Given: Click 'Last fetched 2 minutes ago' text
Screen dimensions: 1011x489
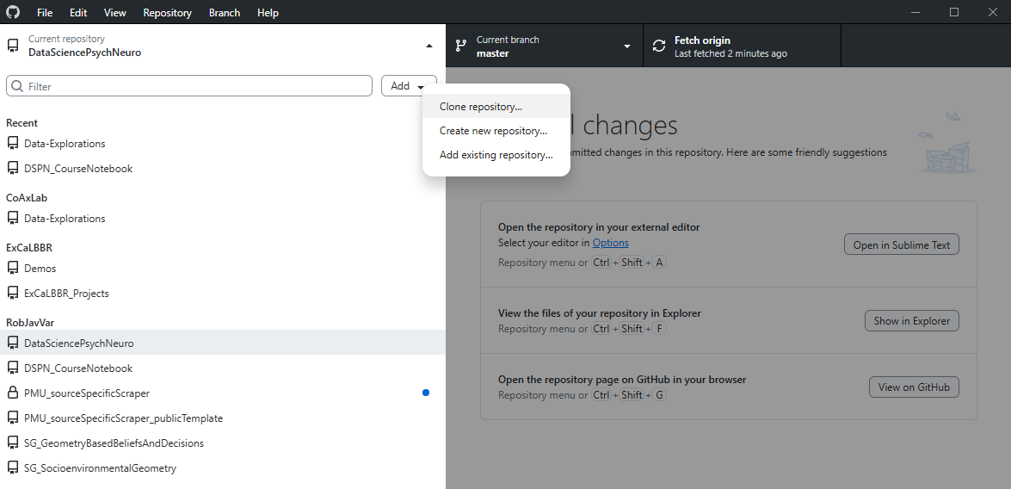Looking at the screenshot, I should pos(731,53).
